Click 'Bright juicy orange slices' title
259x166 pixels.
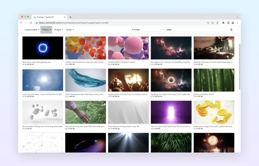pos(213,127)
